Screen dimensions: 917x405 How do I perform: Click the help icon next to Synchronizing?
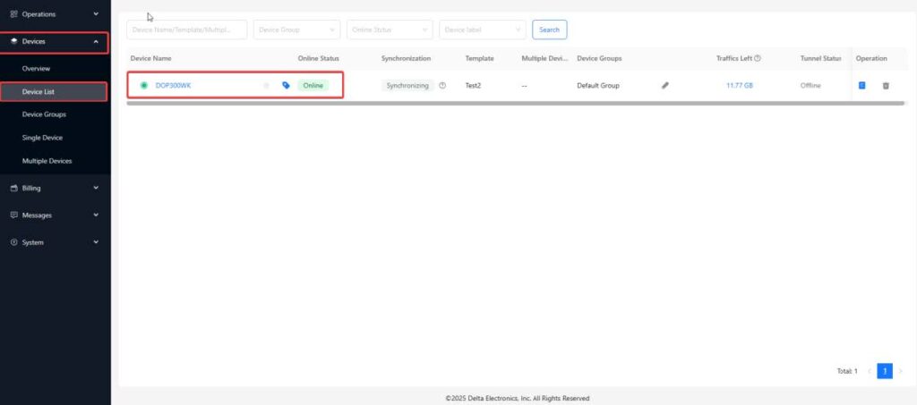(x=442, y=86)
